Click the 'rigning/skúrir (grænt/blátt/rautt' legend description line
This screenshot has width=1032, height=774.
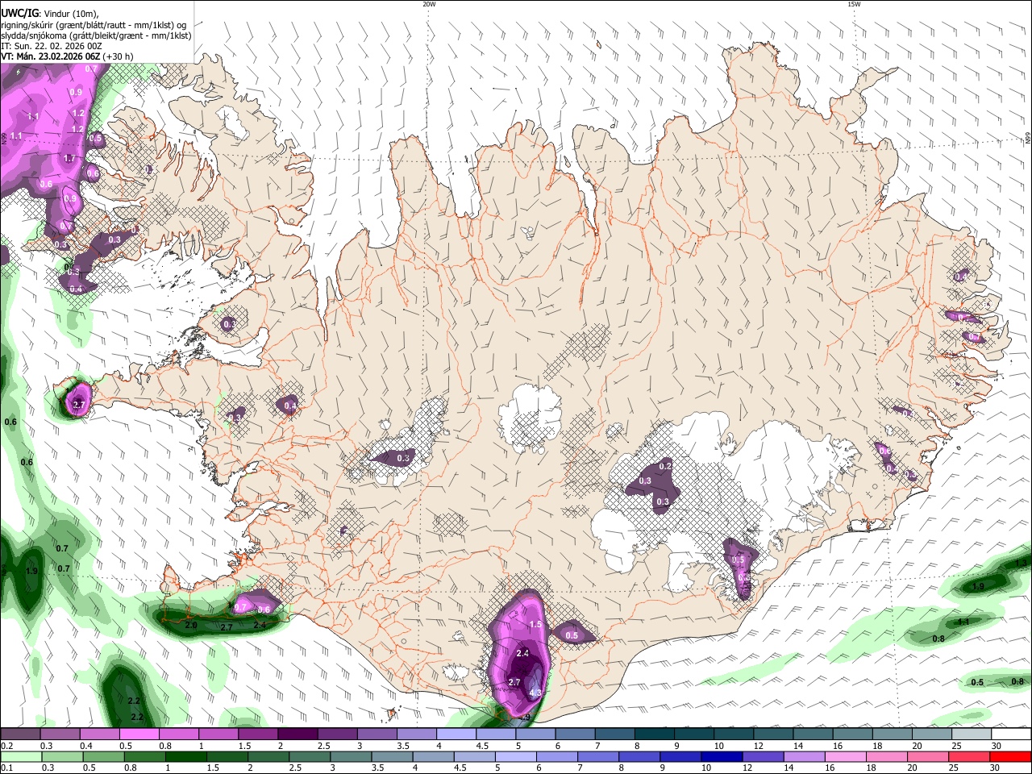tap(94, 25)
